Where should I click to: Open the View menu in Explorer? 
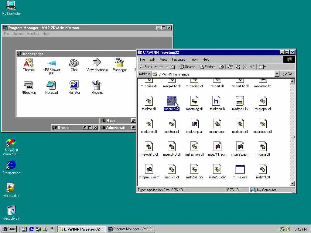coord(163,59)
